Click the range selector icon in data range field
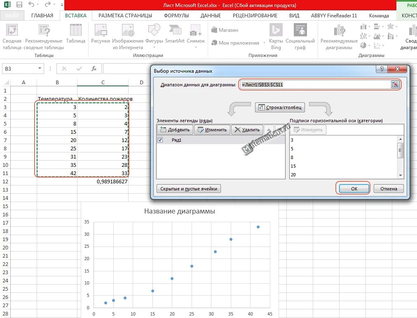 pos(395,85)
